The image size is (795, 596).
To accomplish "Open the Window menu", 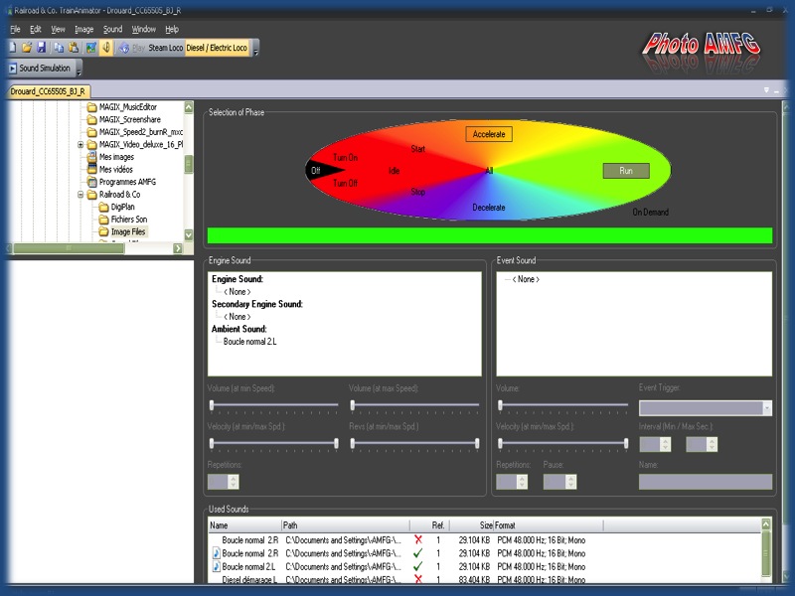I will [x=143, y=30].
